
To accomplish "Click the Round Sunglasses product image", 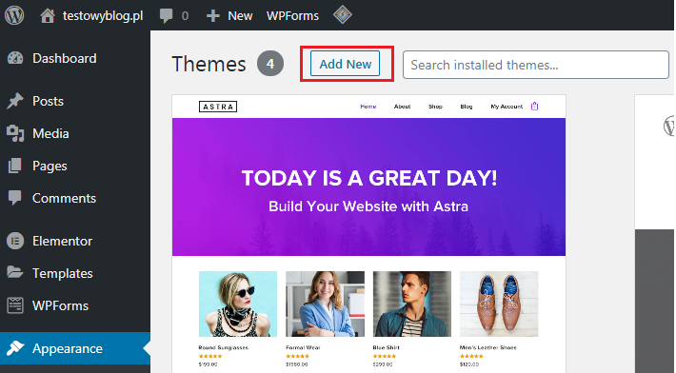I will point(238,304).
